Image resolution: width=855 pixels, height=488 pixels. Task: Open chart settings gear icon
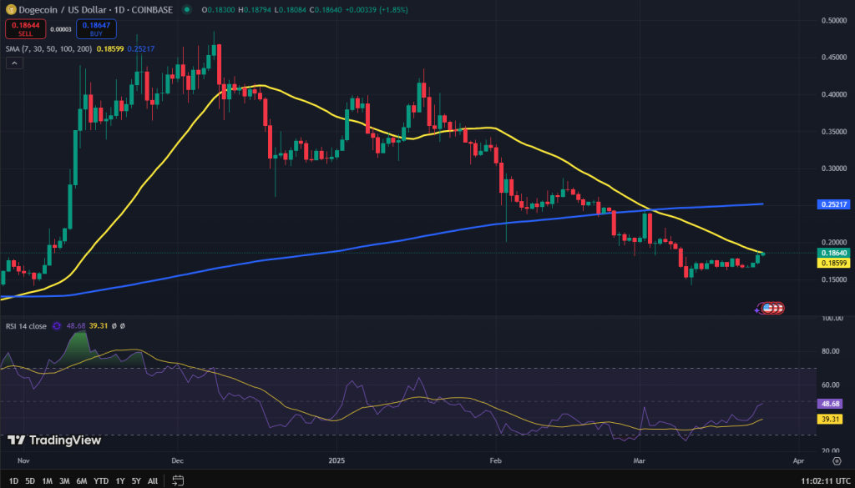(837, 460)
